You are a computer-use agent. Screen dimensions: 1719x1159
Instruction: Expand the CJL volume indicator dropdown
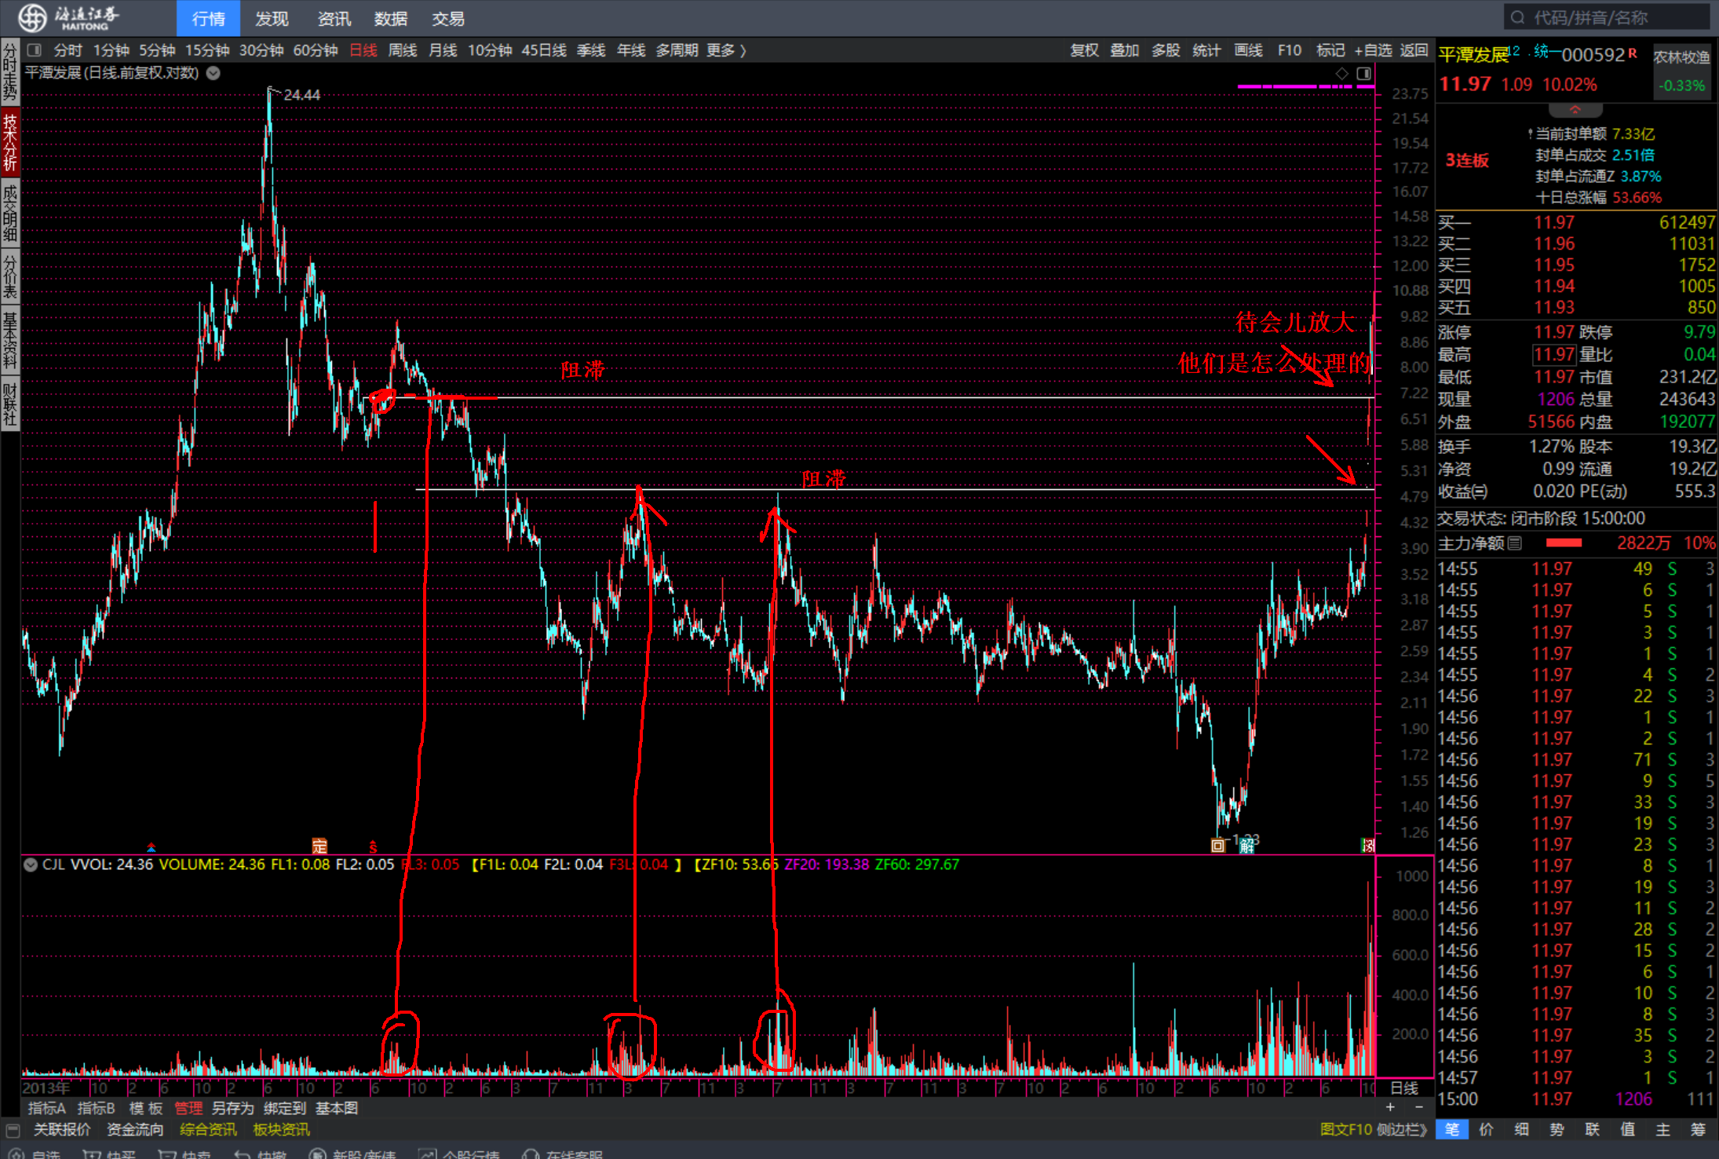pyautogui.click(x=31, y=865)
